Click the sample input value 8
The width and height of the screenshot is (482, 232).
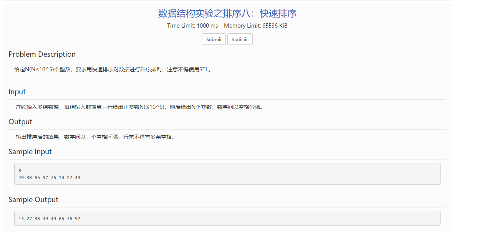click(x=20, y=171)
